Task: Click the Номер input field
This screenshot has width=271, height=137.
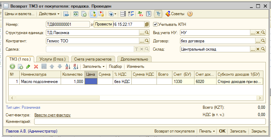Action: click(68, 24)
